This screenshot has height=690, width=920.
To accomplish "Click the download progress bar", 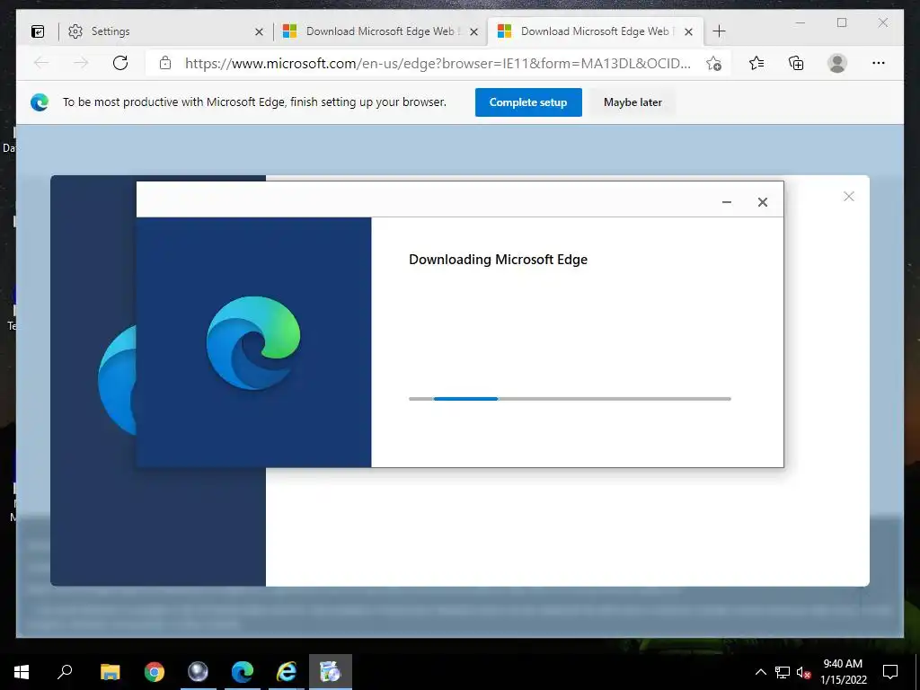I will tap(570, 399).
